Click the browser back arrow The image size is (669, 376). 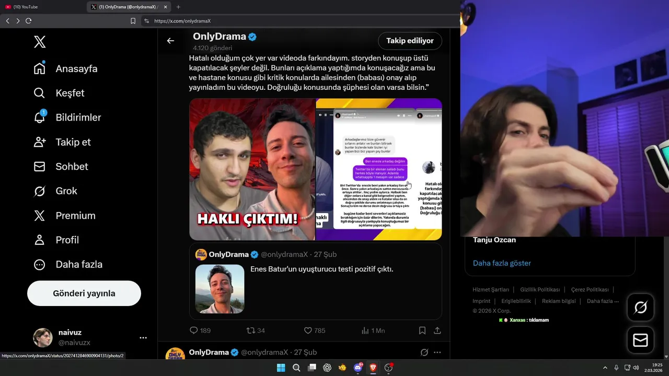(x=7, y=21)
